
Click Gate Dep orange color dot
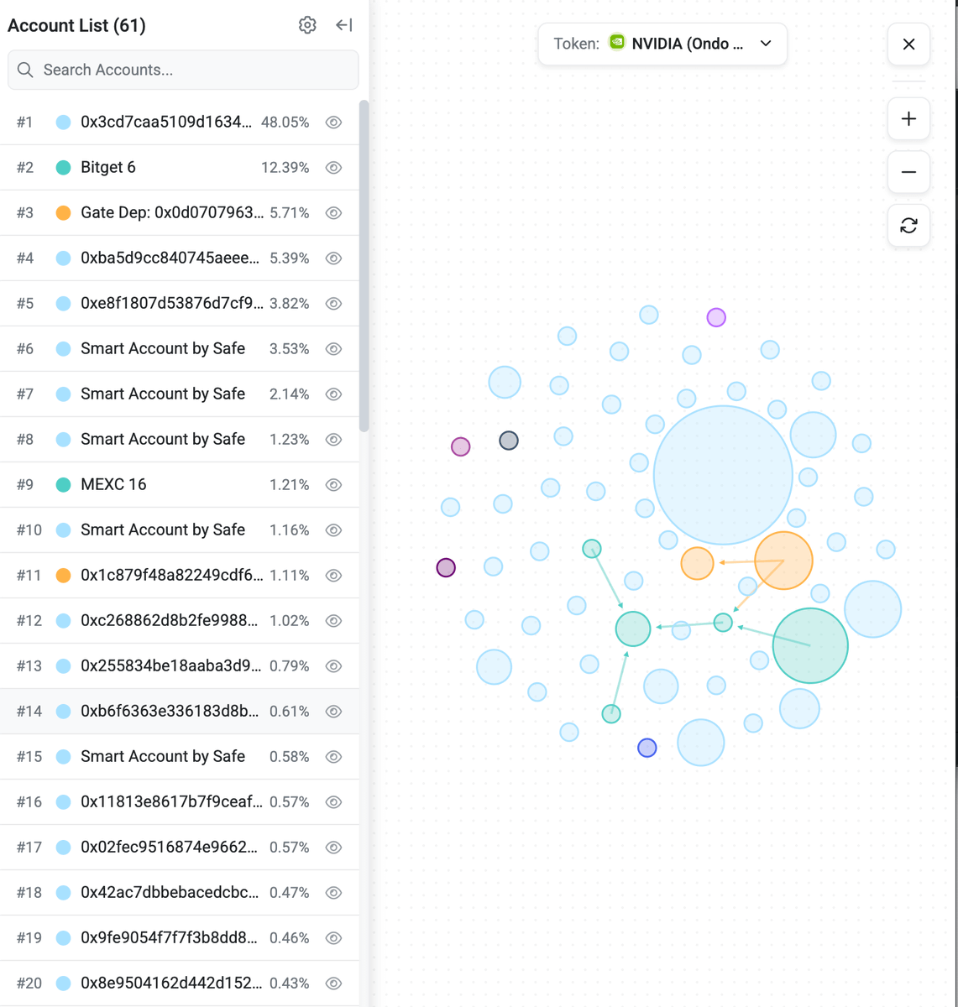(x=63, y=213)
